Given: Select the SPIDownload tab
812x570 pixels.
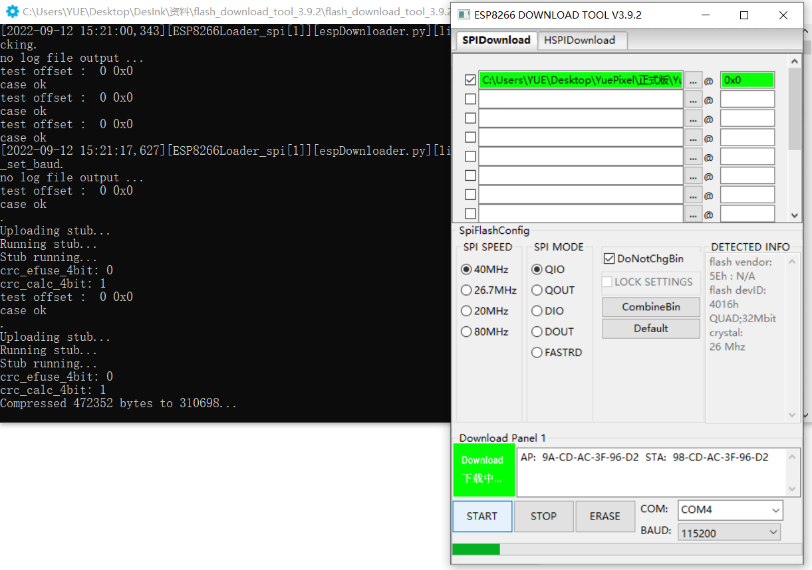Looking at the screenshot, I should 495,40.
